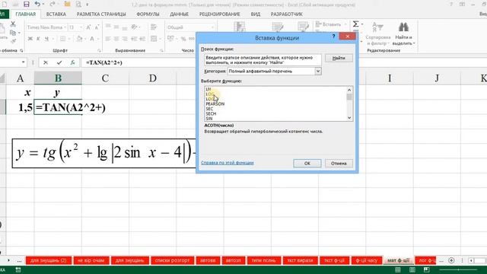Viewport: 487px width, 274px height.
Task: Apply the cell fill color bucket
Action: (79, 39)
